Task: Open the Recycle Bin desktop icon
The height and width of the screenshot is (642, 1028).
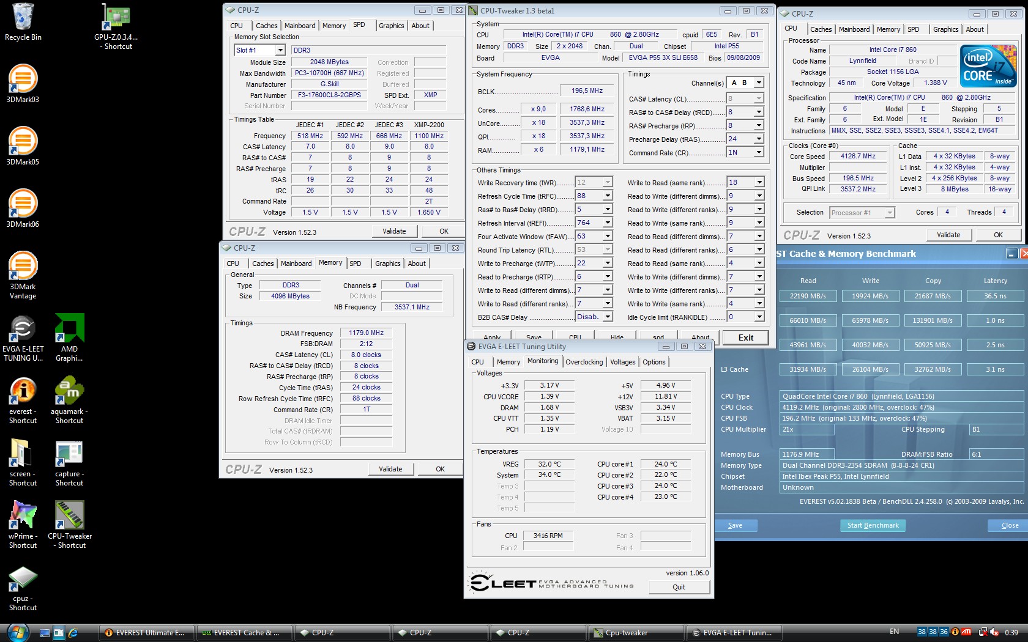Action: click(23, 22)
